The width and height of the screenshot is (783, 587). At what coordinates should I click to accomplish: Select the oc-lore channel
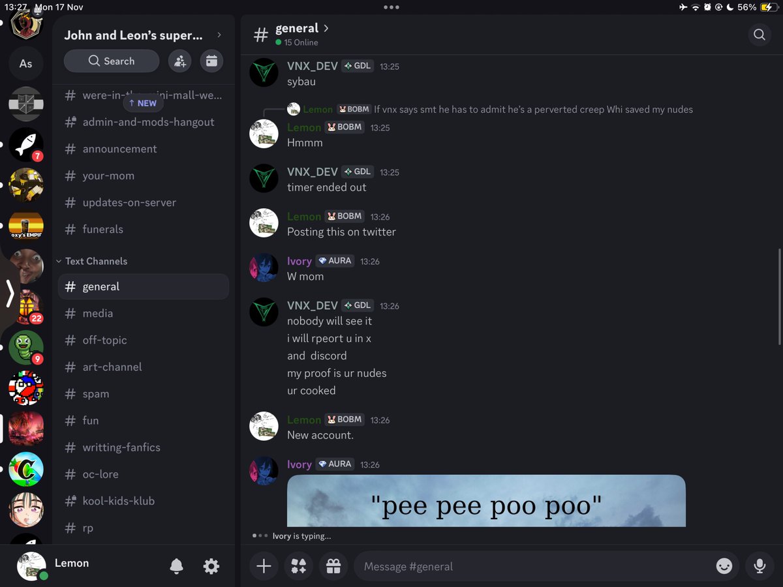tap(144, 474)
